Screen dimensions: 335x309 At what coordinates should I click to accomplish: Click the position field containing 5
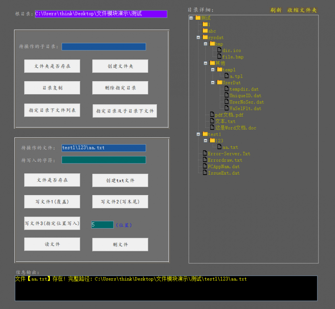tap(102, 225)
